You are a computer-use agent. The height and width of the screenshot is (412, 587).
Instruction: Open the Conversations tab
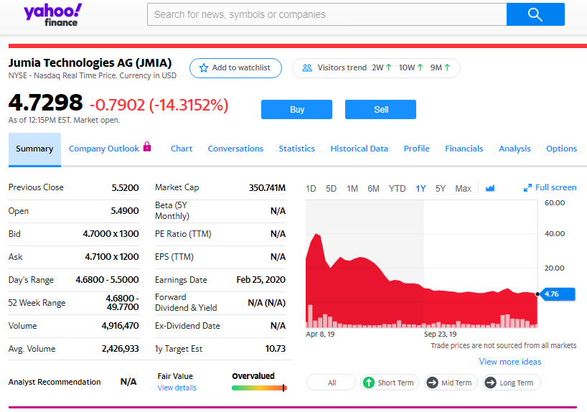point(235,149)
